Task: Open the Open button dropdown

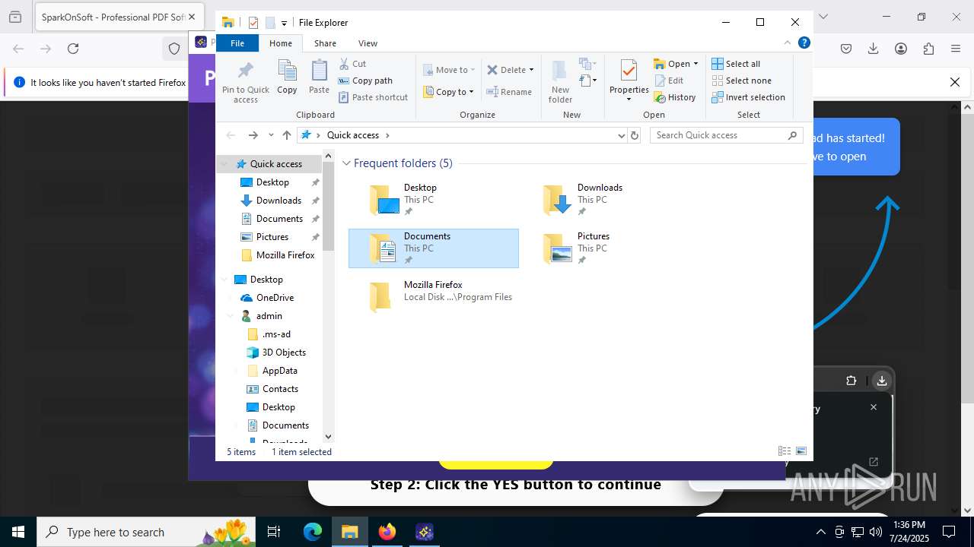Action: coord(695,64)
